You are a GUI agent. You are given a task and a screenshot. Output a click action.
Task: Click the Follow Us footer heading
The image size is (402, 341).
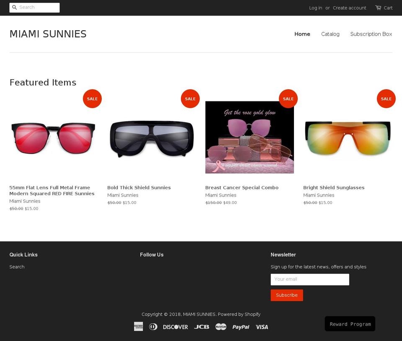tap(152, 255)
